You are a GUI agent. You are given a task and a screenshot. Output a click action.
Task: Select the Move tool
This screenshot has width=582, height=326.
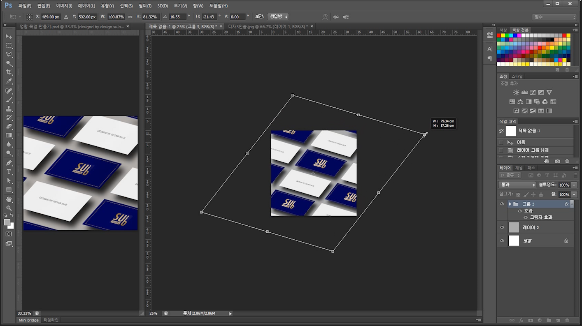(x=9, y=36)
